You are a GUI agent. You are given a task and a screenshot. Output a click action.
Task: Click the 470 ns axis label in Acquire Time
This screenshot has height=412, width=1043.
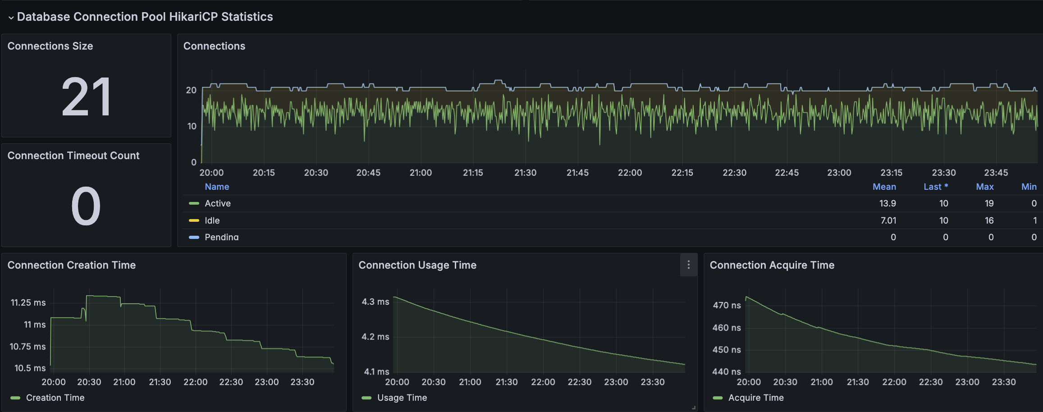727,305
